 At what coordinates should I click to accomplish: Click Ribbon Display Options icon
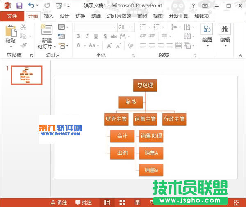[x=205, y=6]
